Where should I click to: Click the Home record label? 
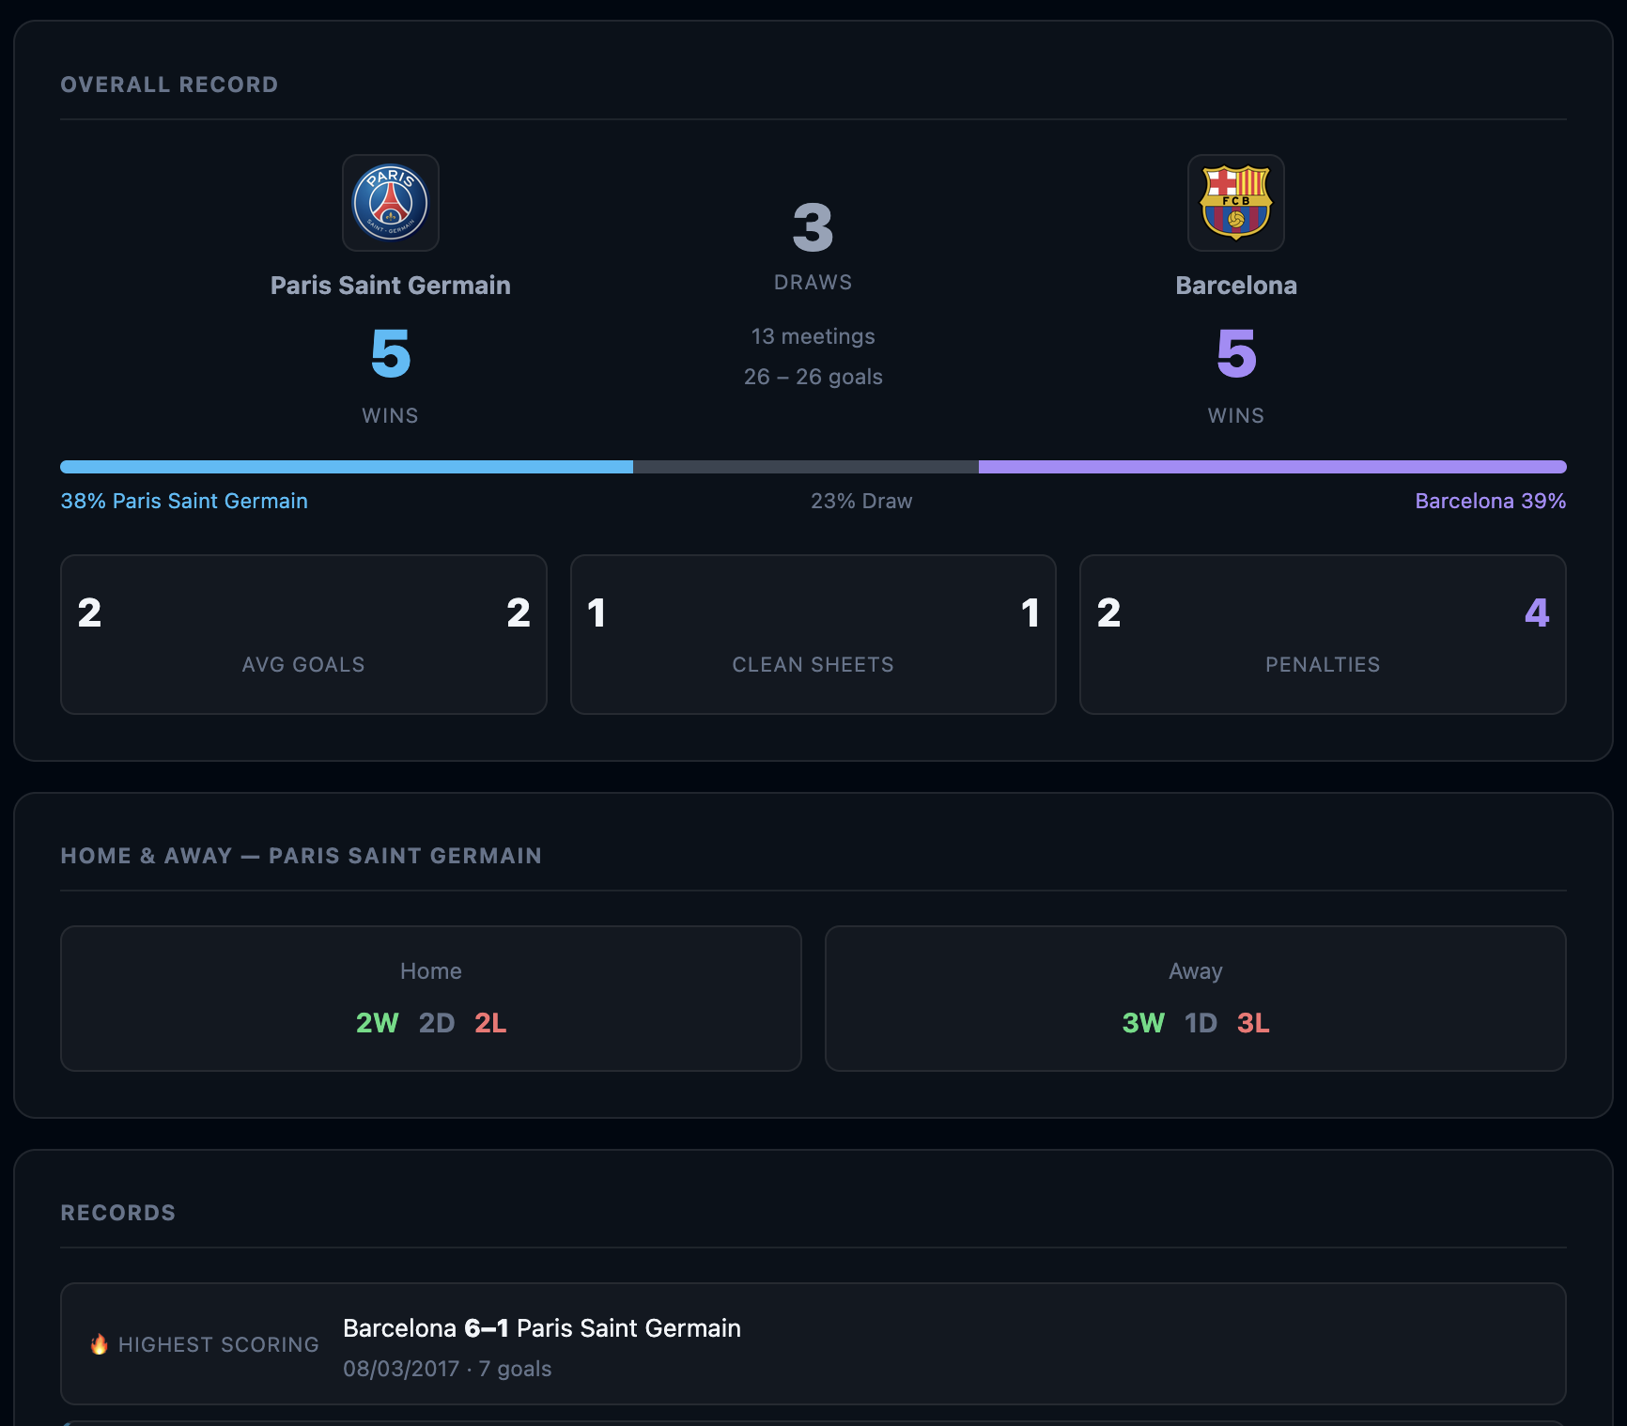click(x=431, y=971)
